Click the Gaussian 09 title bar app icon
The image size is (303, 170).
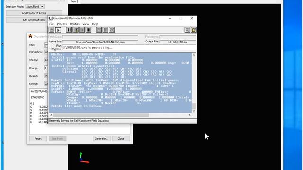51,18
